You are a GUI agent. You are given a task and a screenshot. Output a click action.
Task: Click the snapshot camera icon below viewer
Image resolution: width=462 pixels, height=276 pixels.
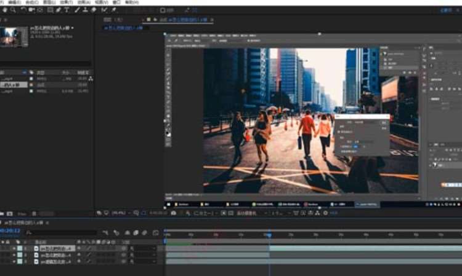[x=173, y=213]
